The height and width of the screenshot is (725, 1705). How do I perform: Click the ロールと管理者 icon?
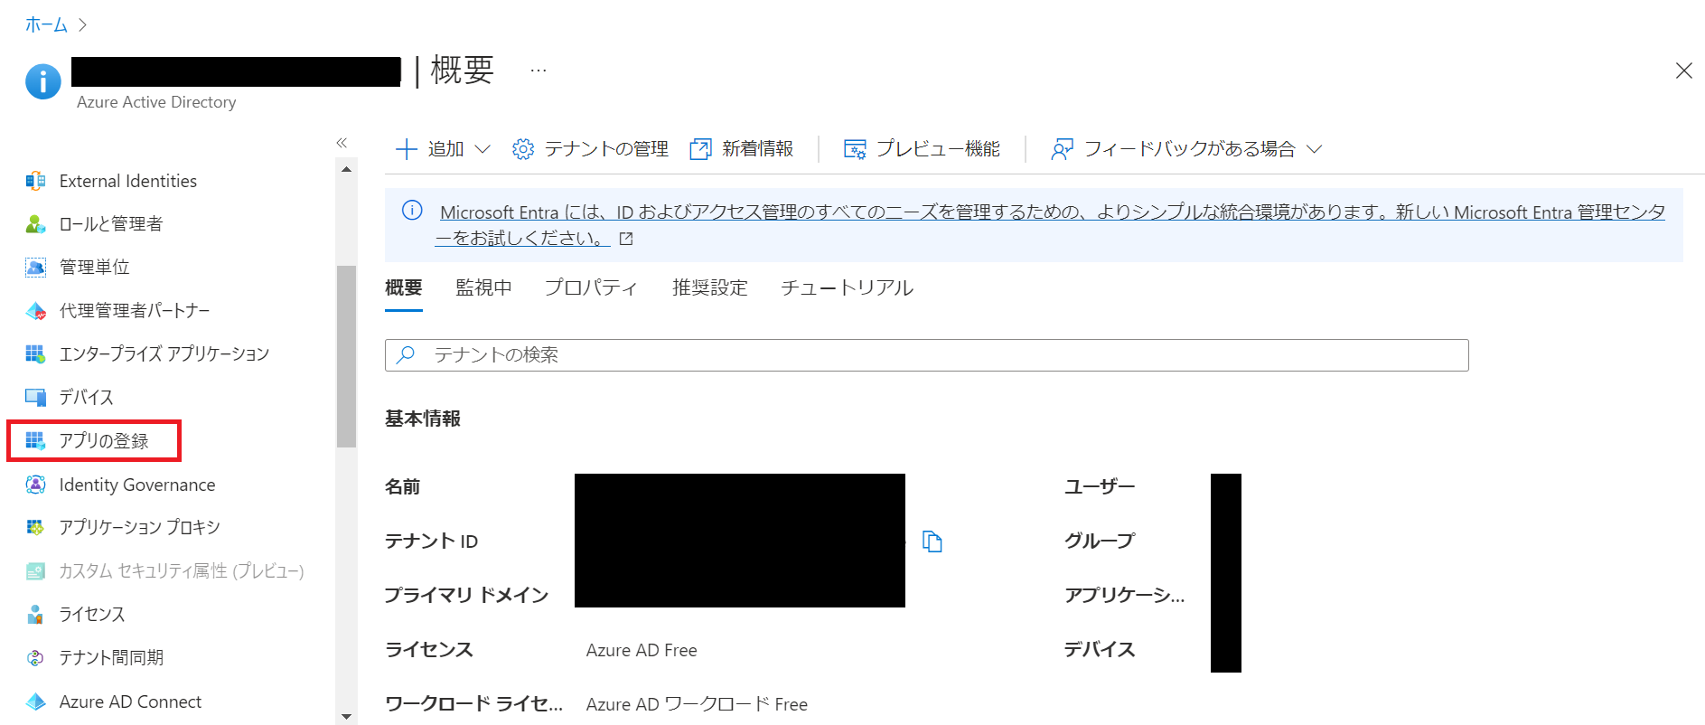35,223
